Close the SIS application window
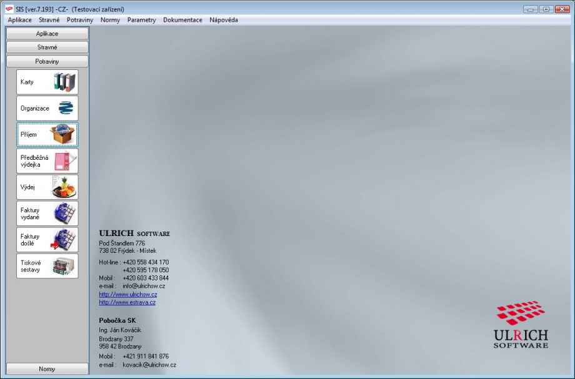Image resolution: width=575 pixels, height=379 pixels. [x=562, y=9]
